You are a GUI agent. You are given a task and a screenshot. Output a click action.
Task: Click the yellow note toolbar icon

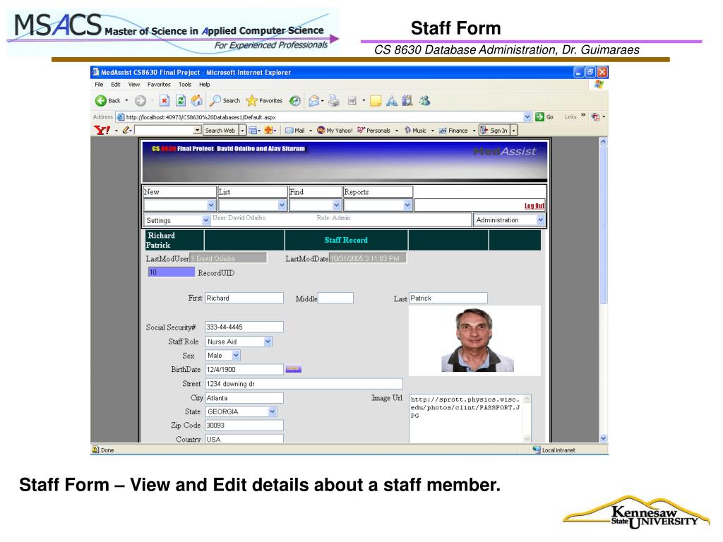click(x=376, y=100)
